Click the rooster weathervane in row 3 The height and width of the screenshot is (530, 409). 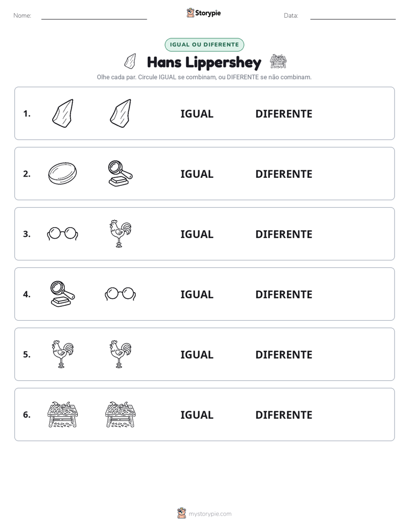120,233
